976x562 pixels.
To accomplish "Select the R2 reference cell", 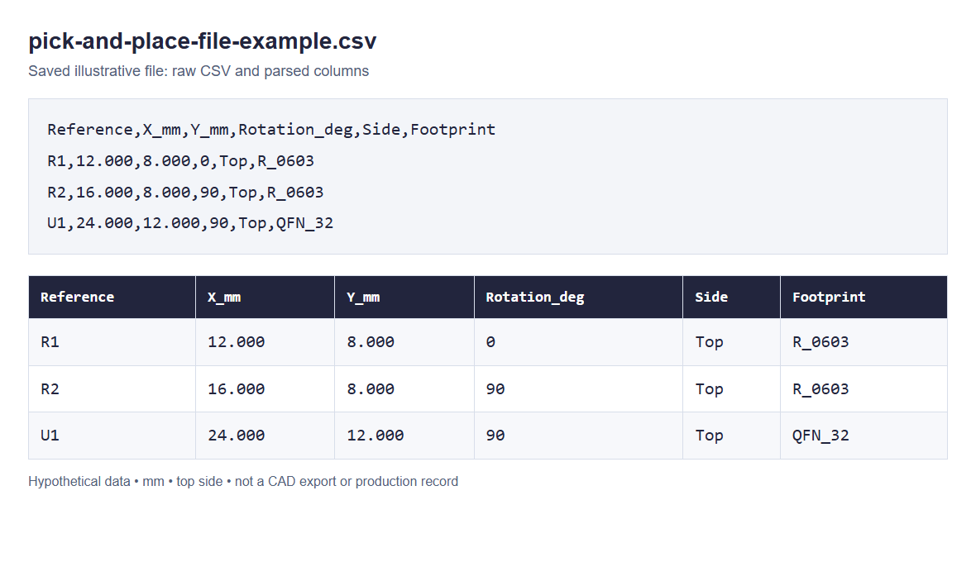I will point(112,389).
